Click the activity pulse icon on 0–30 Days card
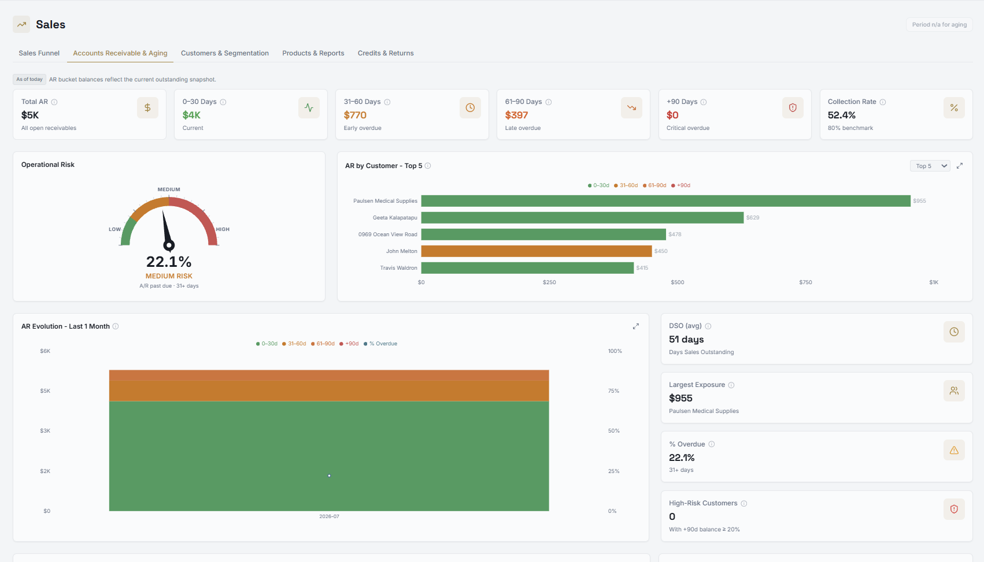 pyautogui.click(x=309, y=107)
